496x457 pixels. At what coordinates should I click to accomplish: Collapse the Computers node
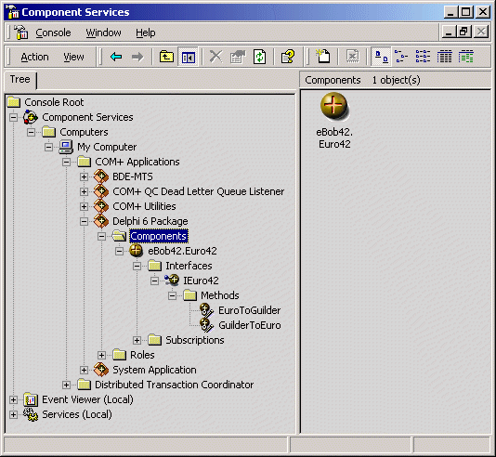[x=31, y=132]
